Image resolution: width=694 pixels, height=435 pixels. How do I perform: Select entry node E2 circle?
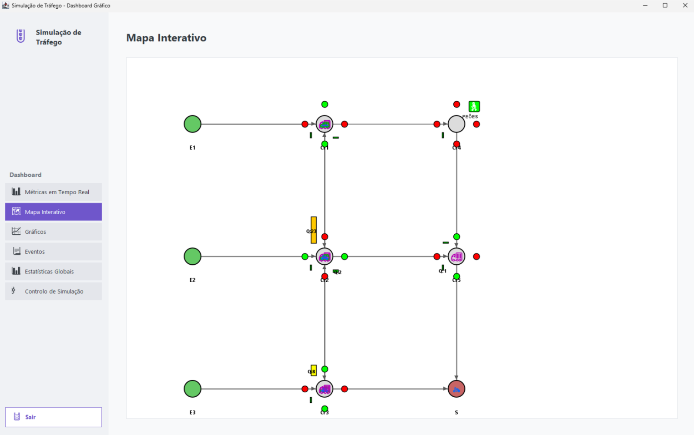tap(192, 256)
